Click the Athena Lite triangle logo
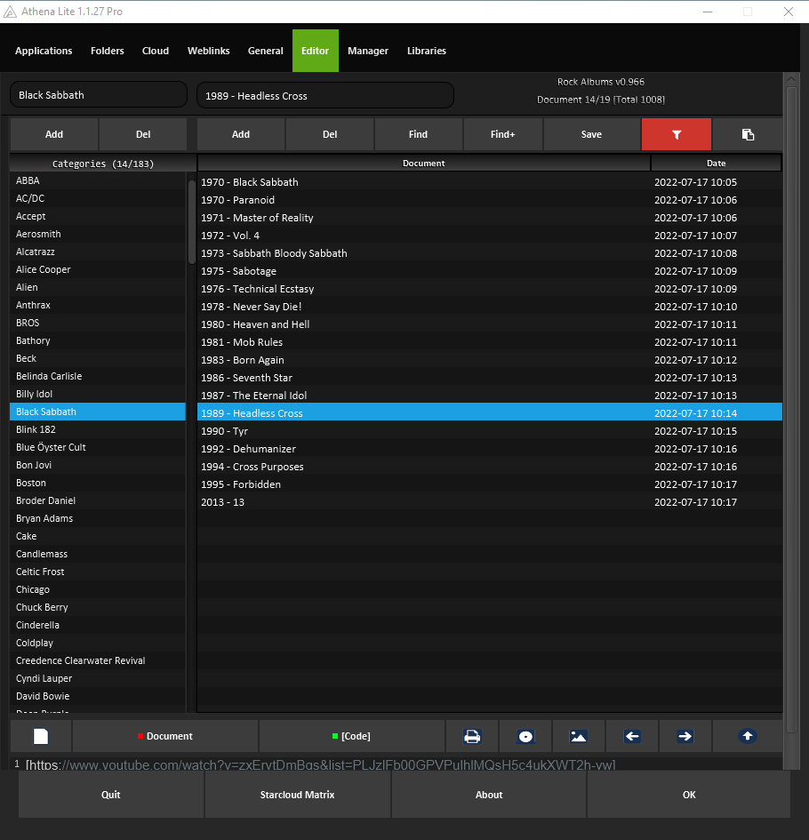Screen dimensions: 809x840 coord(10,12)
